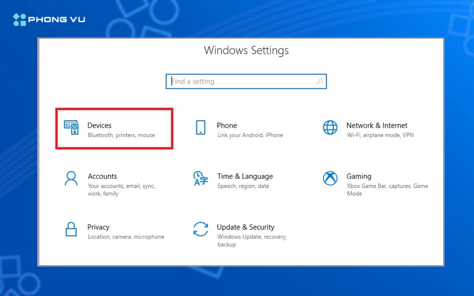
Task: Click the Accounts person icon
Action: pos(71,179)
